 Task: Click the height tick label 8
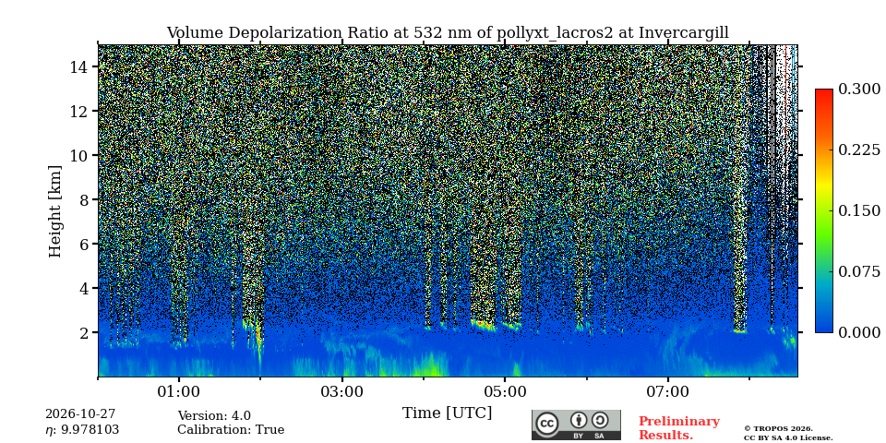pyautogui.click(x=85, y=199)
